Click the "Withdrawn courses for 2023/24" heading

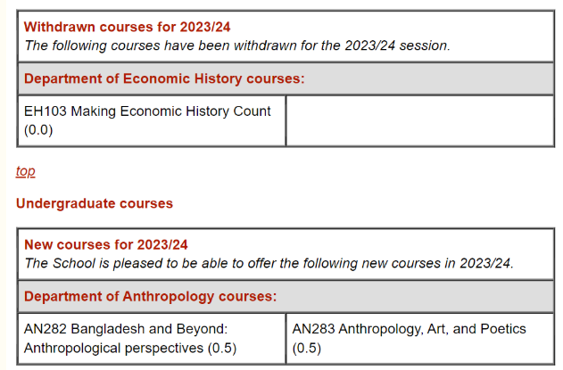(x=128, y=27)
